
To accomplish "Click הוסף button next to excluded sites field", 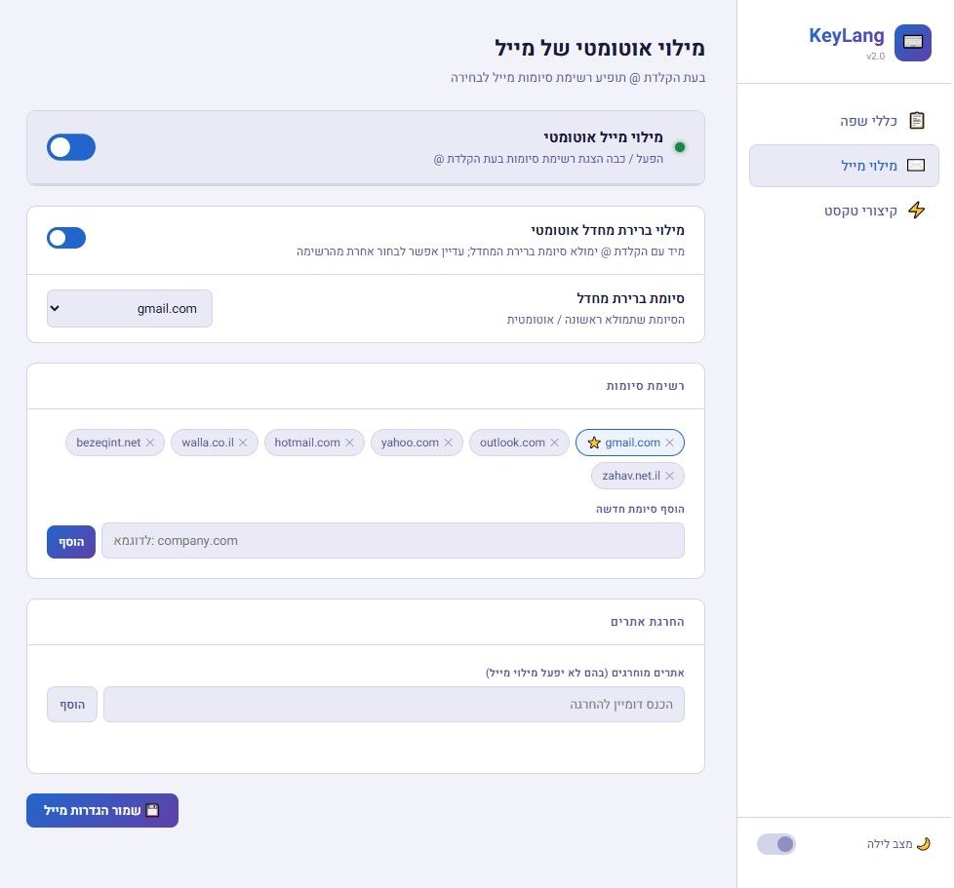I will (72, 704).
